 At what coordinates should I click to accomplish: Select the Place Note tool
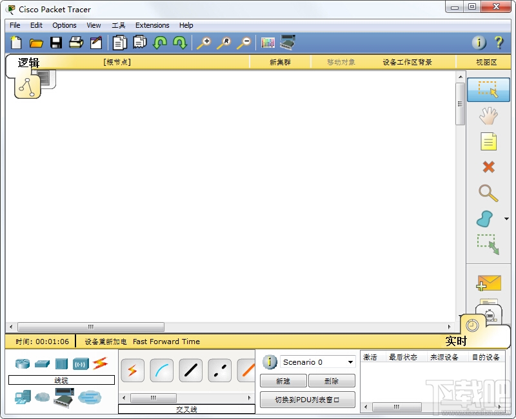[x=488, y=141]
